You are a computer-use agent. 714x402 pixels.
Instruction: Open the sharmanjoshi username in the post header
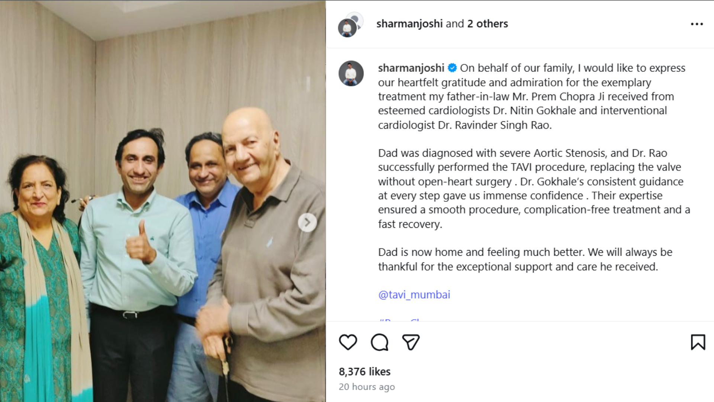click(409, 23)
